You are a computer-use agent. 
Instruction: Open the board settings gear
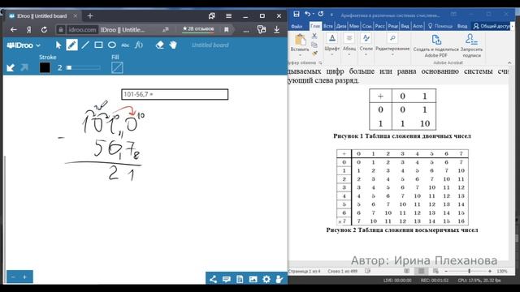pos(266,279)
